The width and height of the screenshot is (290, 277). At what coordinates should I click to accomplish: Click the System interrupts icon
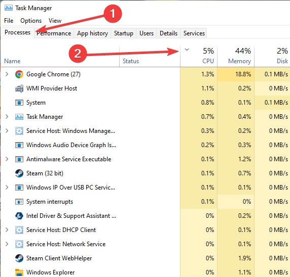(x=19, y=202)
